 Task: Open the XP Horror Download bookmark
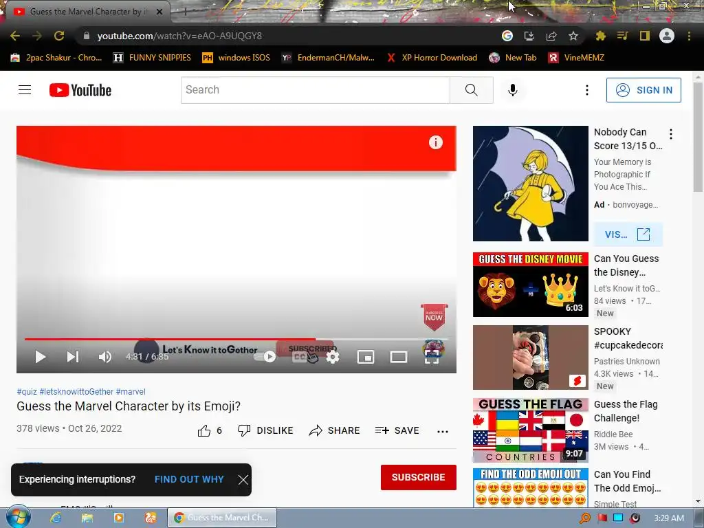[x=432, y=58]
